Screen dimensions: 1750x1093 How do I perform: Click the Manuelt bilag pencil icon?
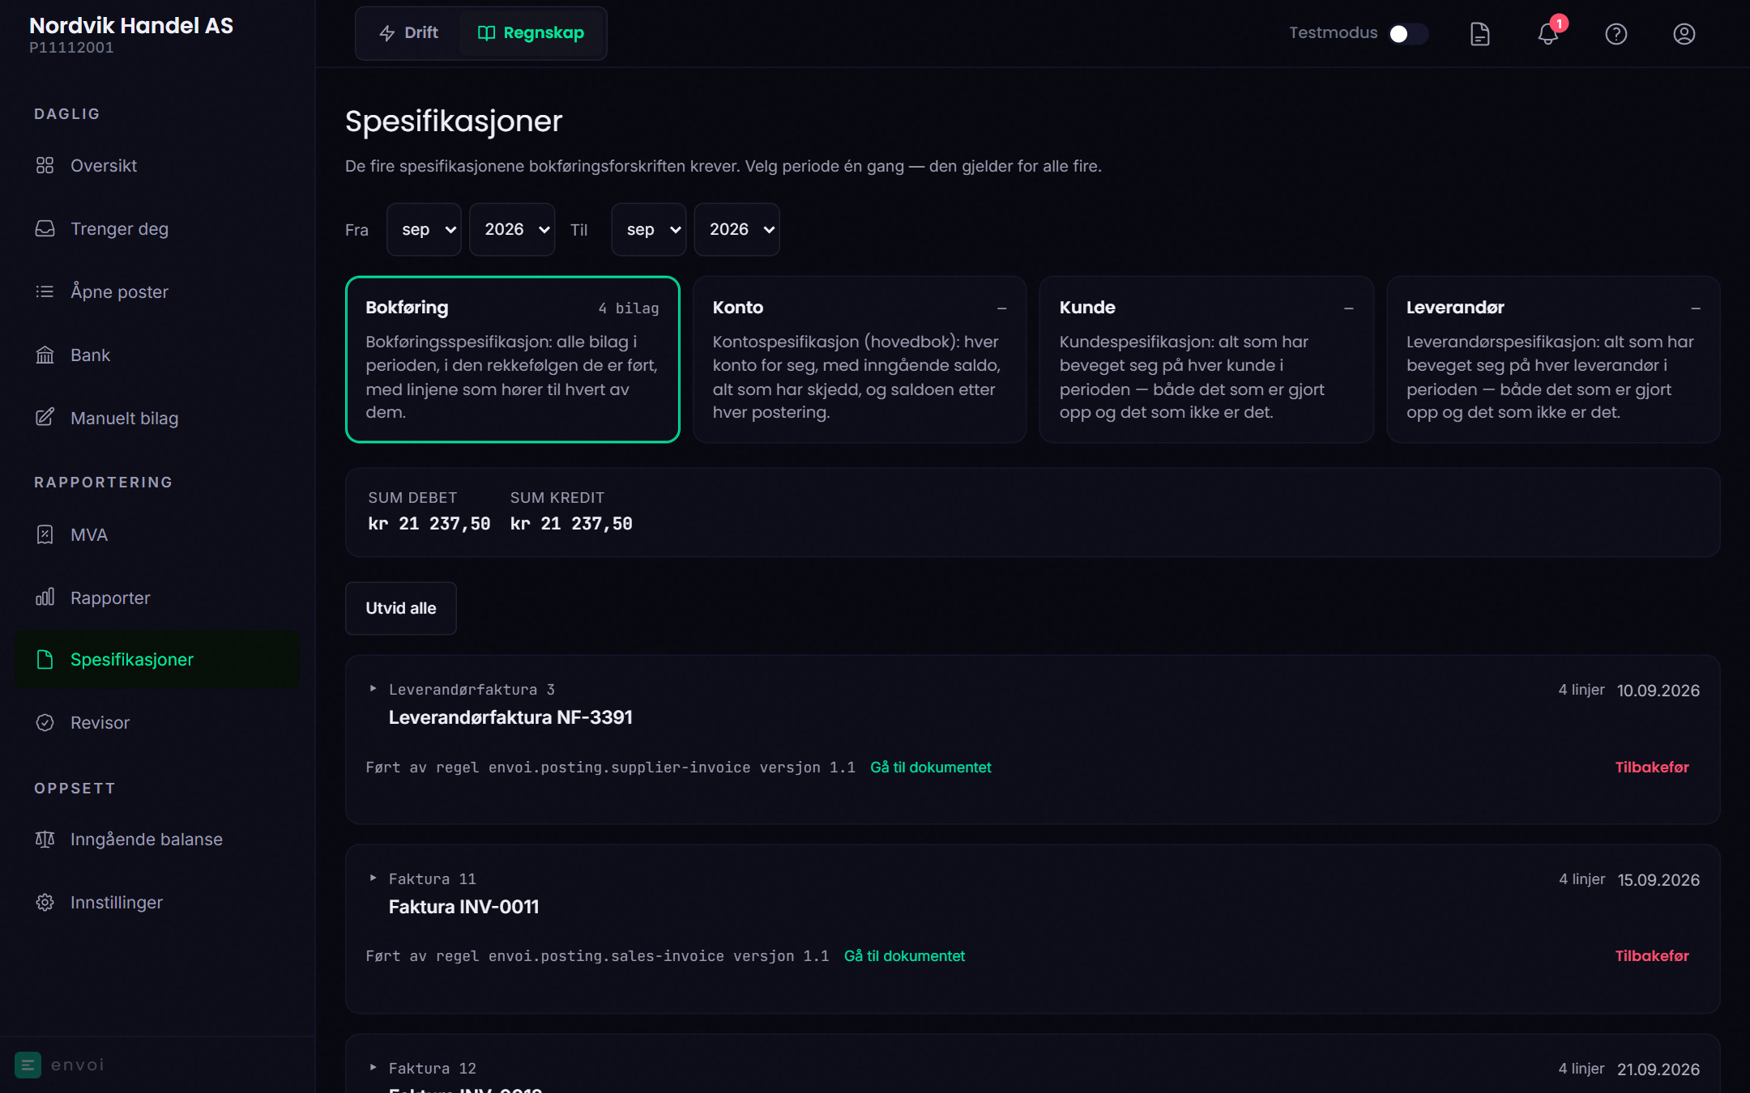(x=45, y=418)
